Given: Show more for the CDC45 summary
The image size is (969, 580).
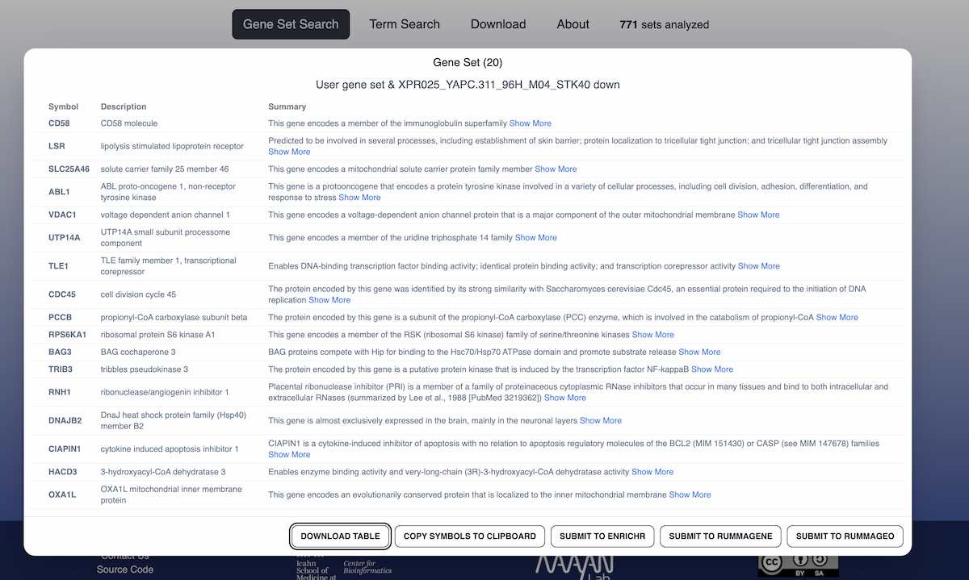Looking at the screenshot, I should 329,300.
